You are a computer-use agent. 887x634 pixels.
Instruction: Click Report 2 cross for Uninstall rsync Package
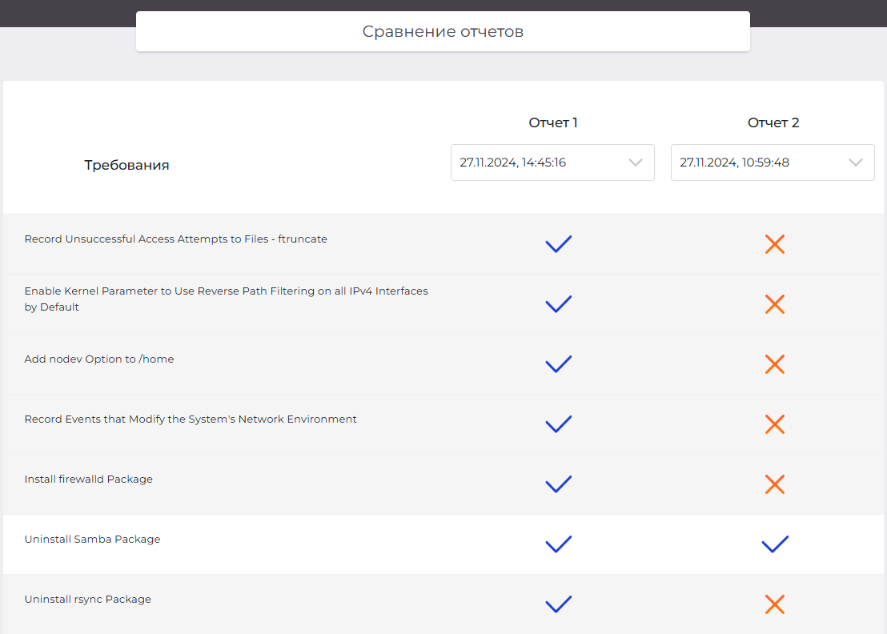click(x=774, y=604)
